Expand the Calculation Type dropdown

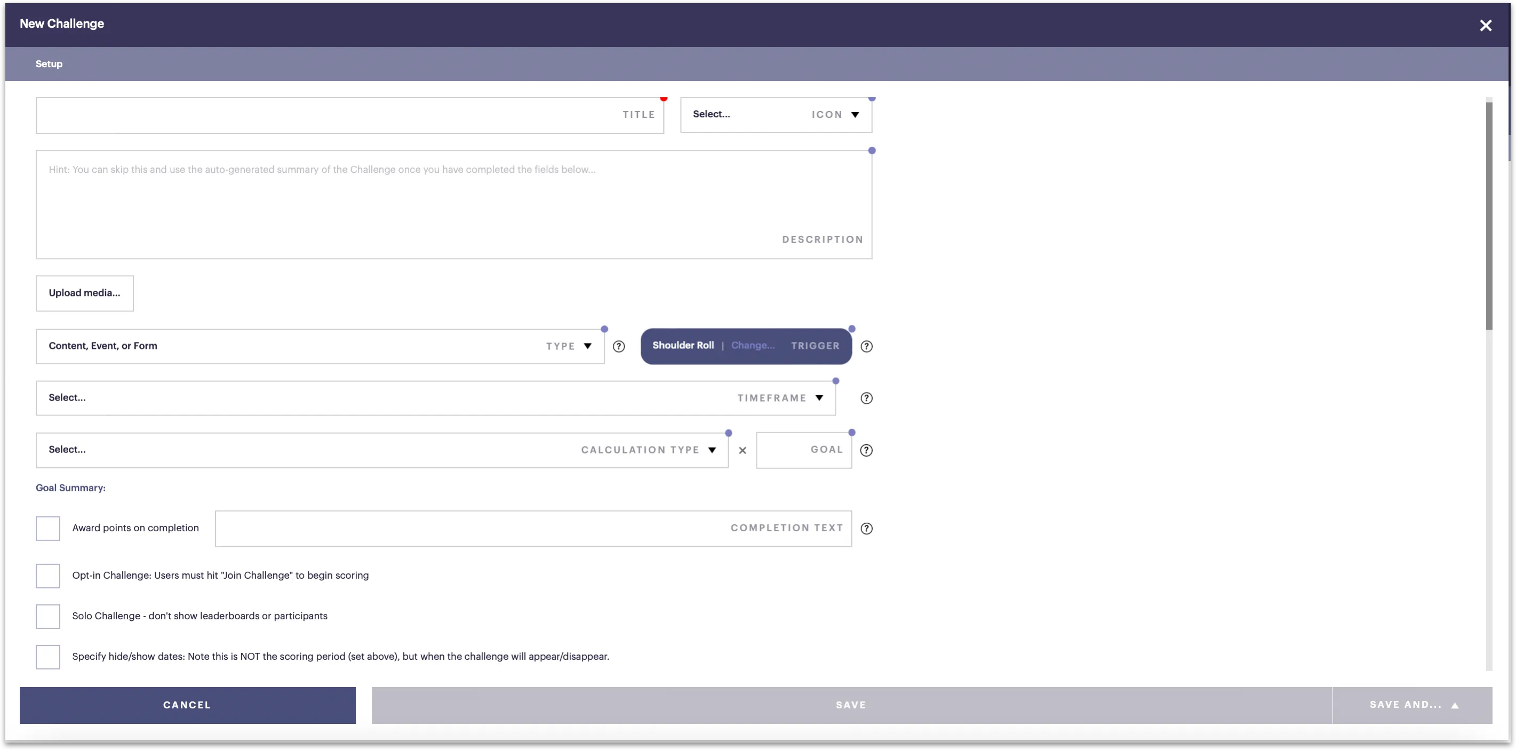click(x=382, y=450)
